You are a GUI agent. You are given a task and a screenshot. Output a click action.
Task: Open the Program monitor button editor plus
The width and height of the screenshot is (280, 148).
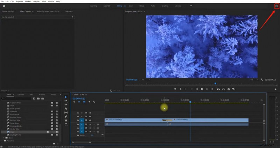pos(275,89)
